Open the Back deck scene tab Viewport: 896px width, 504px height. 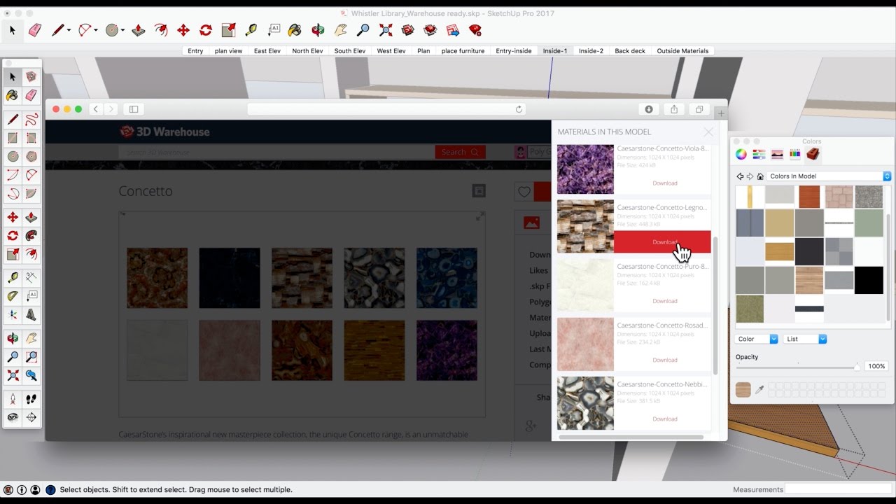(x=630, y=51)
